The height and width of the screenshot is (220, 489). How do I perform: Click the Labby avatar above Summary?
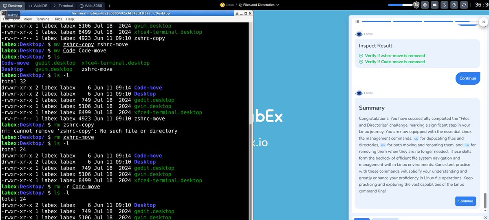pos(359,93)
